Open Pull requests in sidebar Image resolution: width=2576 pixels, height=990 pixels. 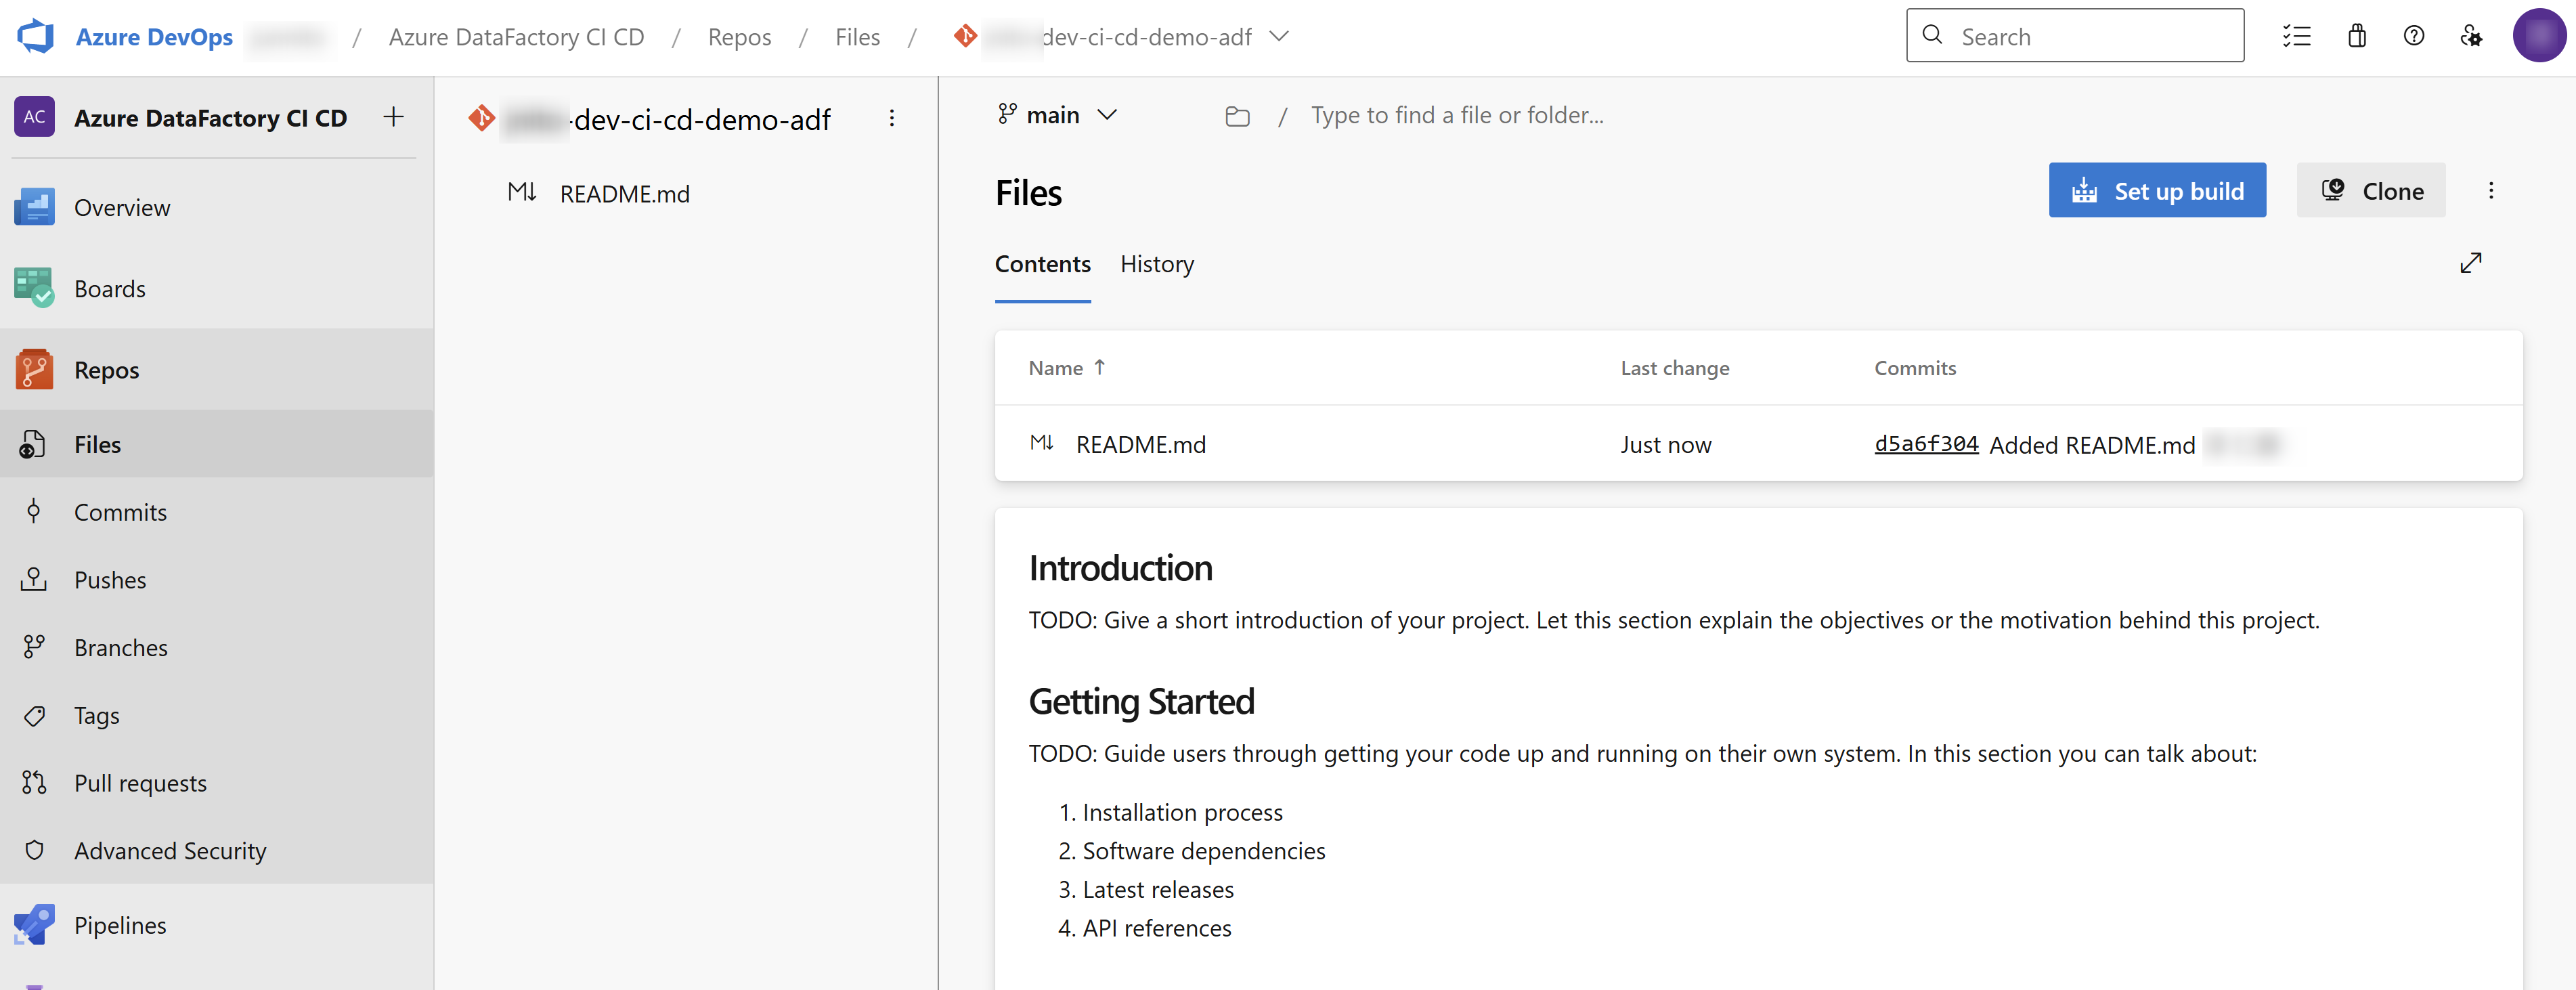click(140, 783)
